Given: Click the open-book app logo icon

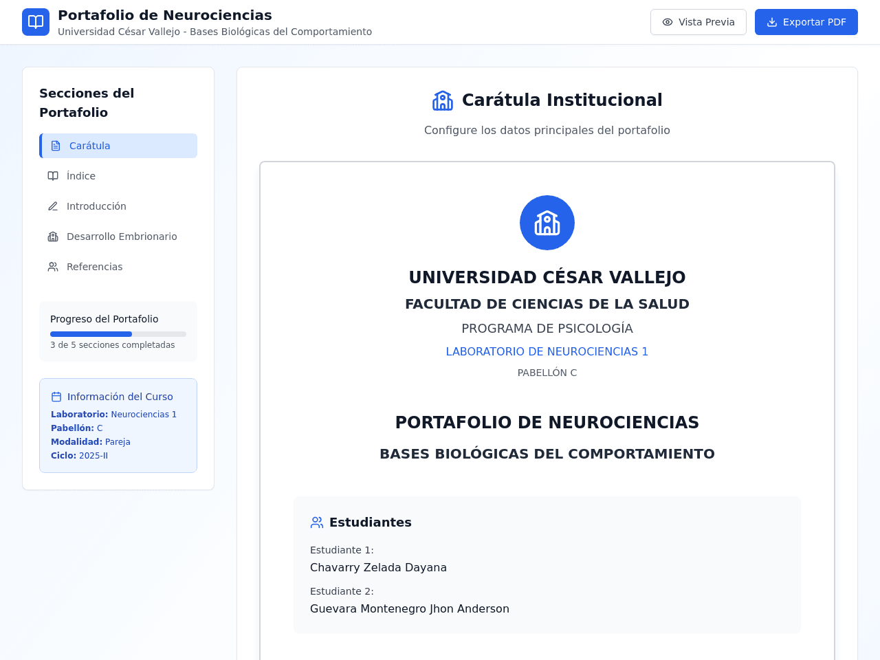Looking at the screenshot, I should [36, 22].
